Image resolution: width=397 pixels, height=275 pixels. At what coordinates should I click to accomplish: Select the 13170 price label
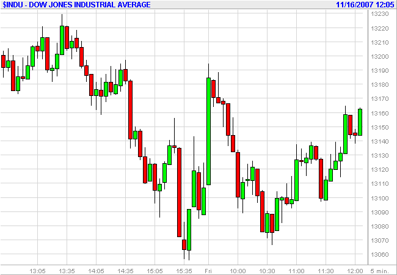click(x=379, y=99)
